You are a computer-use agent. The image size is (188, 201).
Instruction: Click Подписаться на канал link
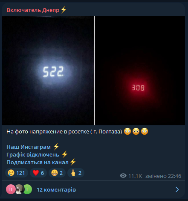coord(38,163)
